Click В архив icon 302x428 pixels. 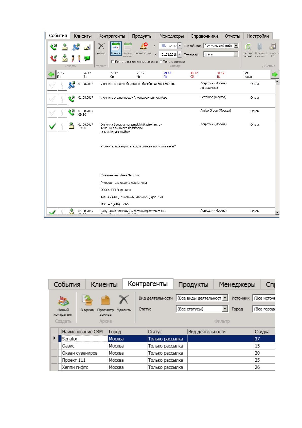point(87,300)
